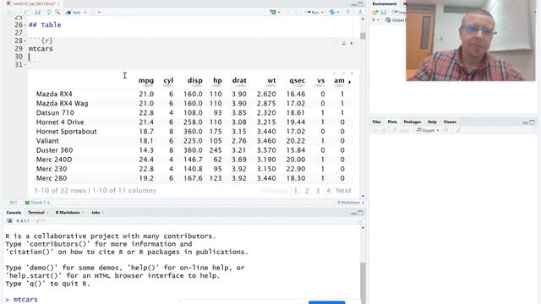Click the Hornet Sportabout row name
541x304 pixels.
[67, 132]
